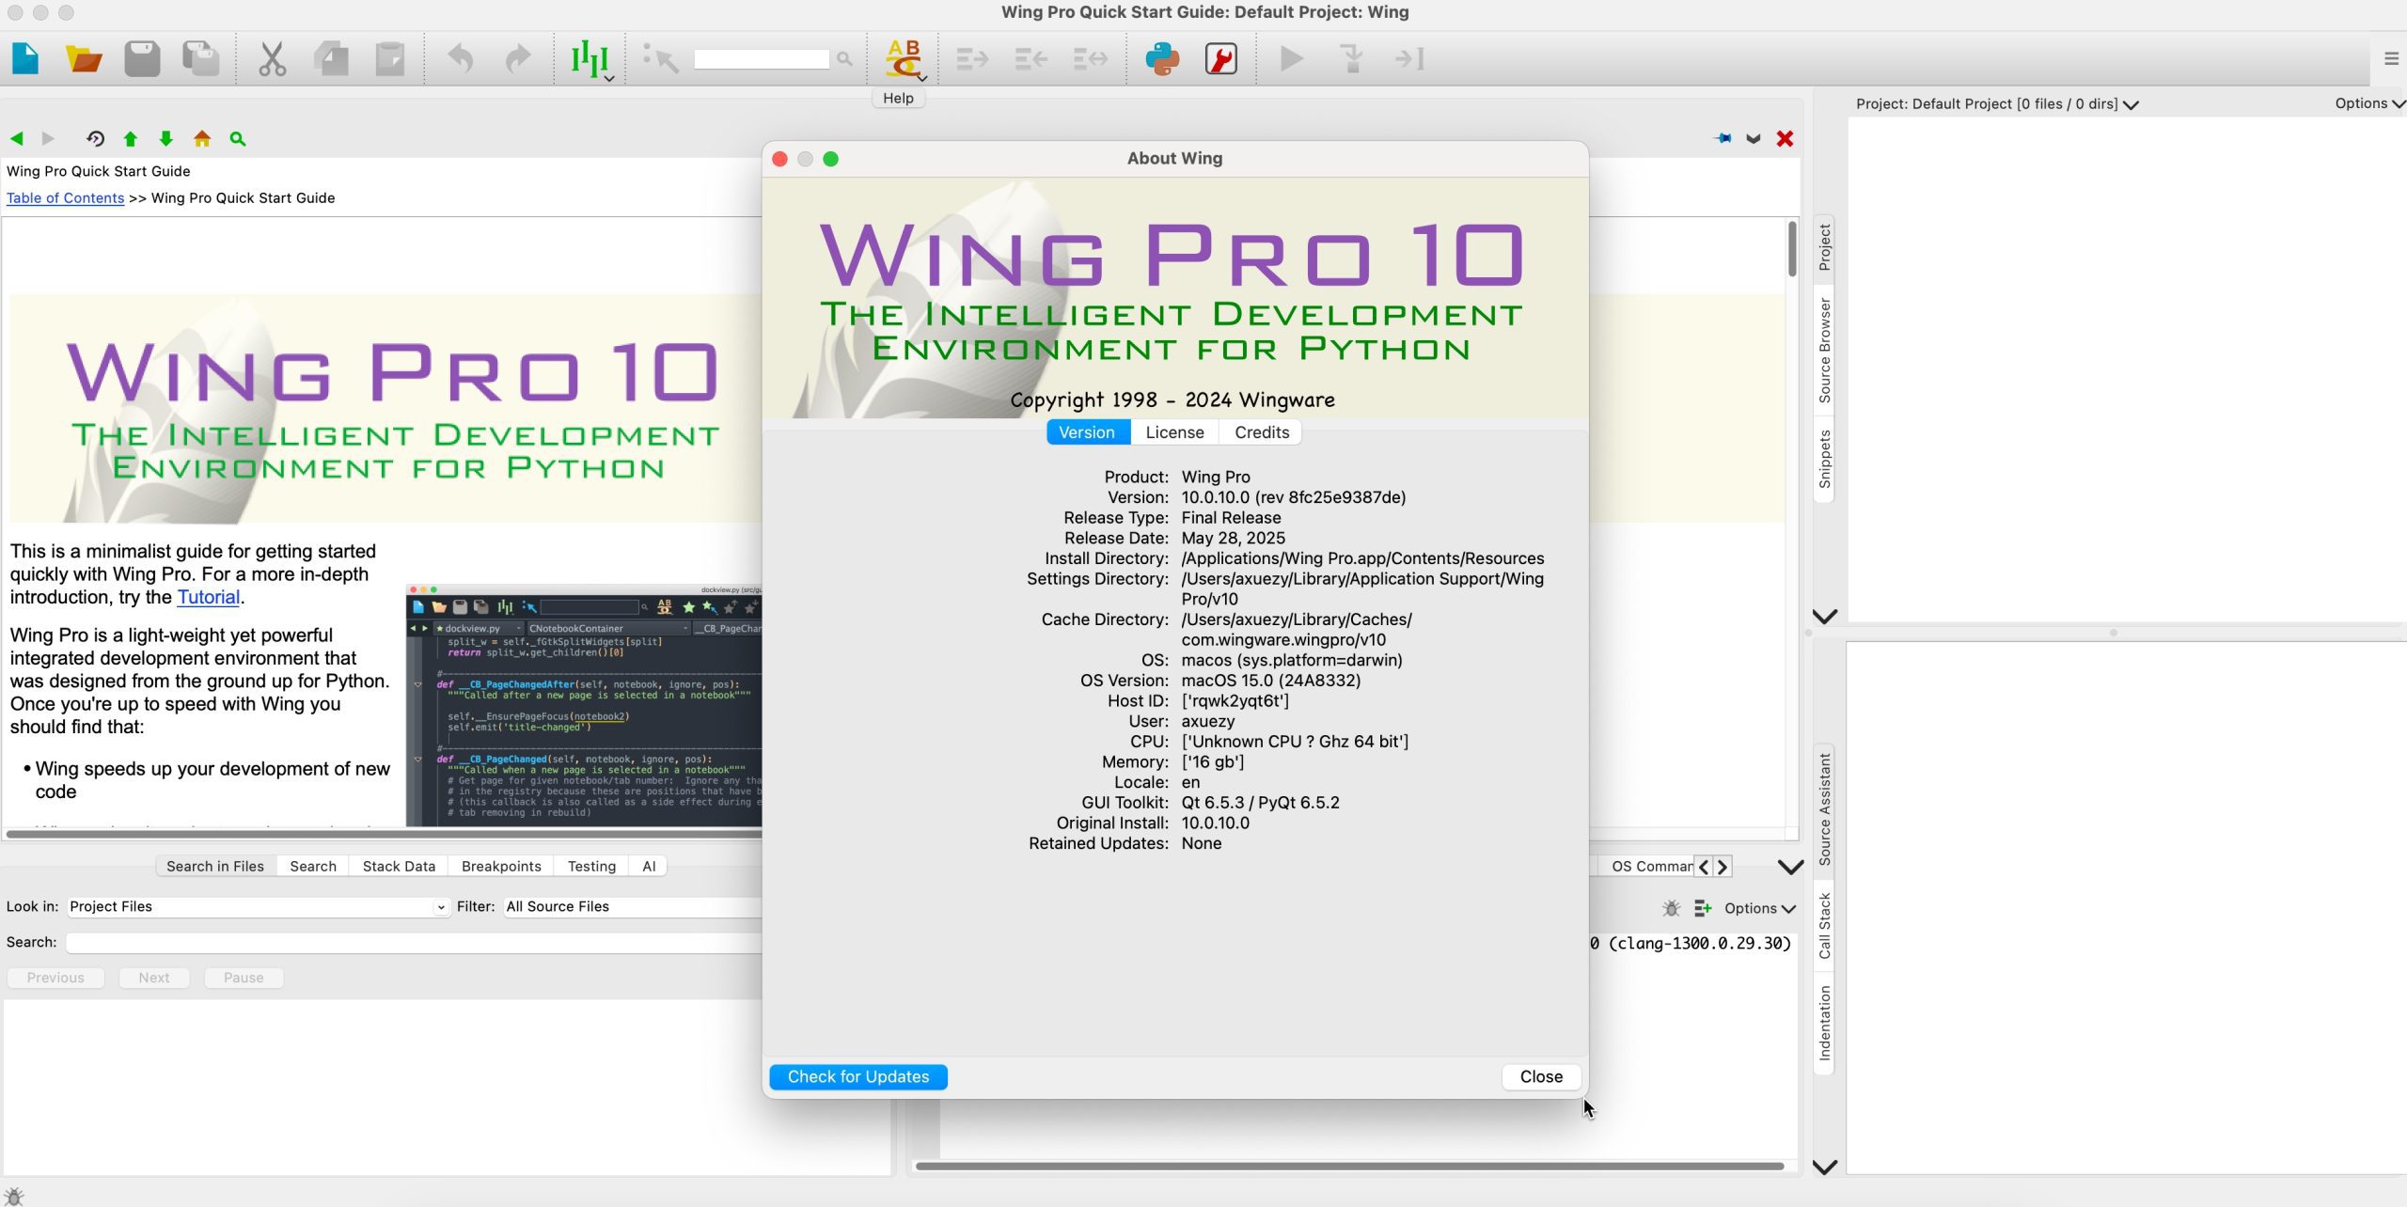The height and width of the screenshot is (1207, 2407).
Task: Open the Project panel Options menu
Action: click(2369, 104)
